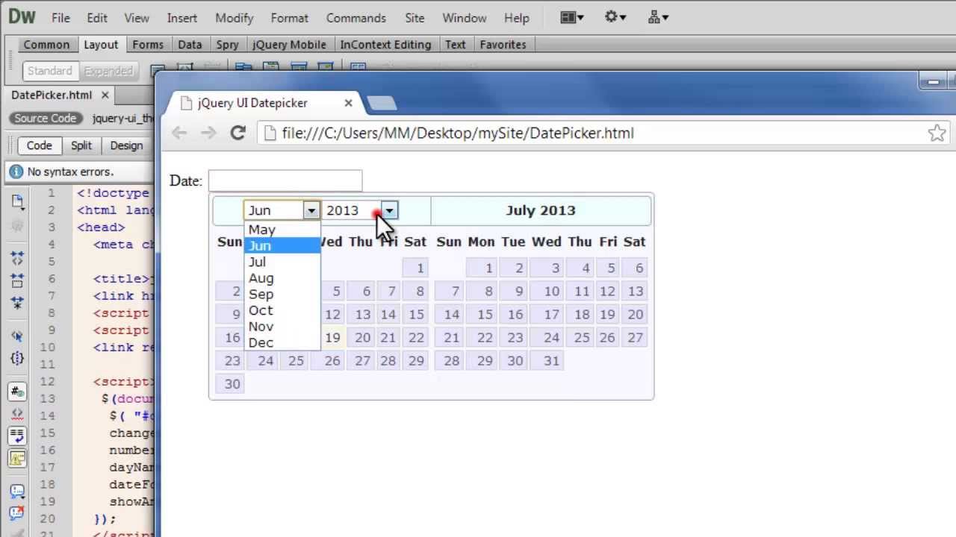The height and width of the screenshot is (537, 956).
Task: Choose Dec from the month list
Action: point(282,342)
